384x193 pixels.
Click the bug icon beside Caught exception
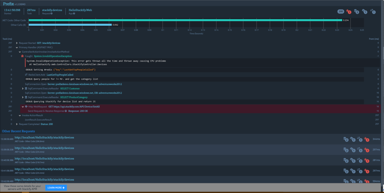pos(23,56)
